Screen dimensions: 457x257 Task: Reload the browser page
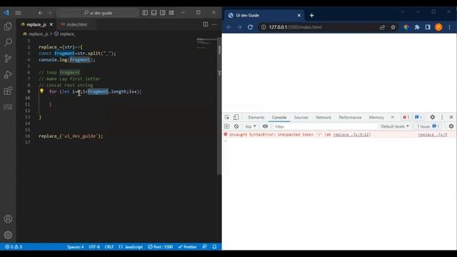coord(250,27)
